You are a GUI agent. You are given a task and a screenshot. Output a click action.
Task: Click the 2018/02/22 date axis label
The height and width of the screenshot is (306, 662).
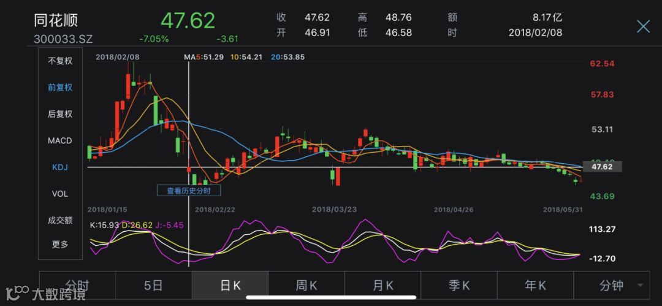pos(215,209)
